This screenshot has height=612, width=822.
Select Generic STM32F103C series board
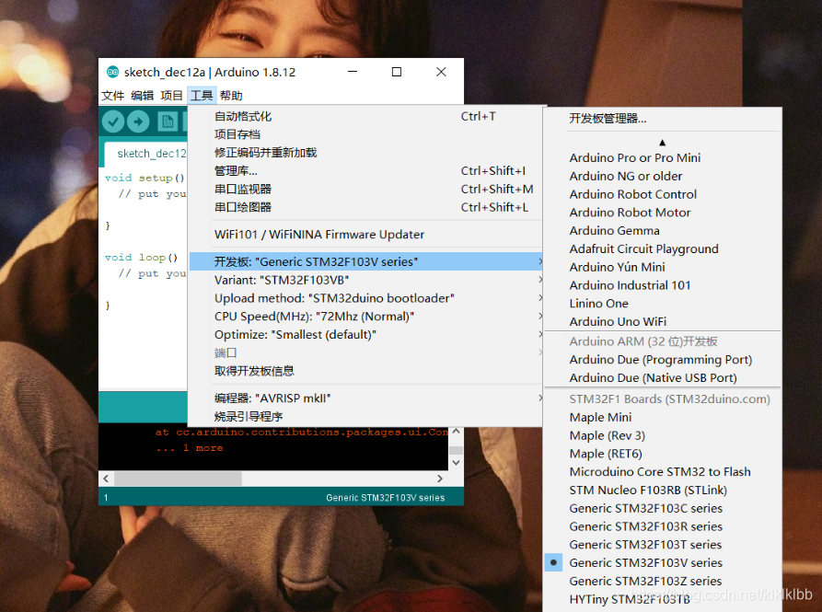click(663, 508)
